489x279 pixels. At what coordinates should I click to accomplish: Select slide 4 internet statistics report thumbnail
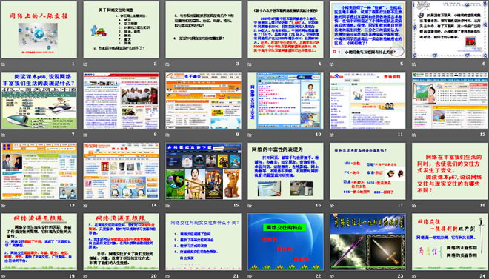(285, 30)
